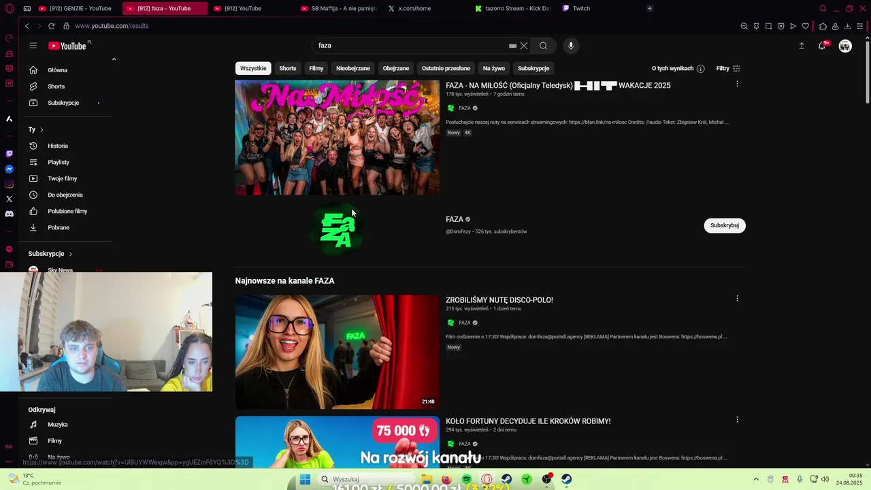Go back with the browser back arrow
The height and width of the screenshot is (490, 871).
click(27, 26)
